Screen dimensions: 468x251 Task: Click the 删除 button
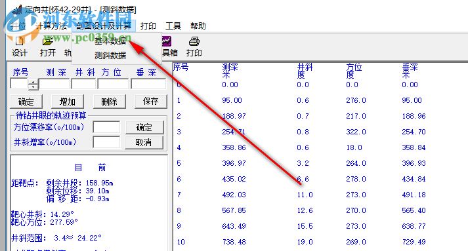click(109, 102)
